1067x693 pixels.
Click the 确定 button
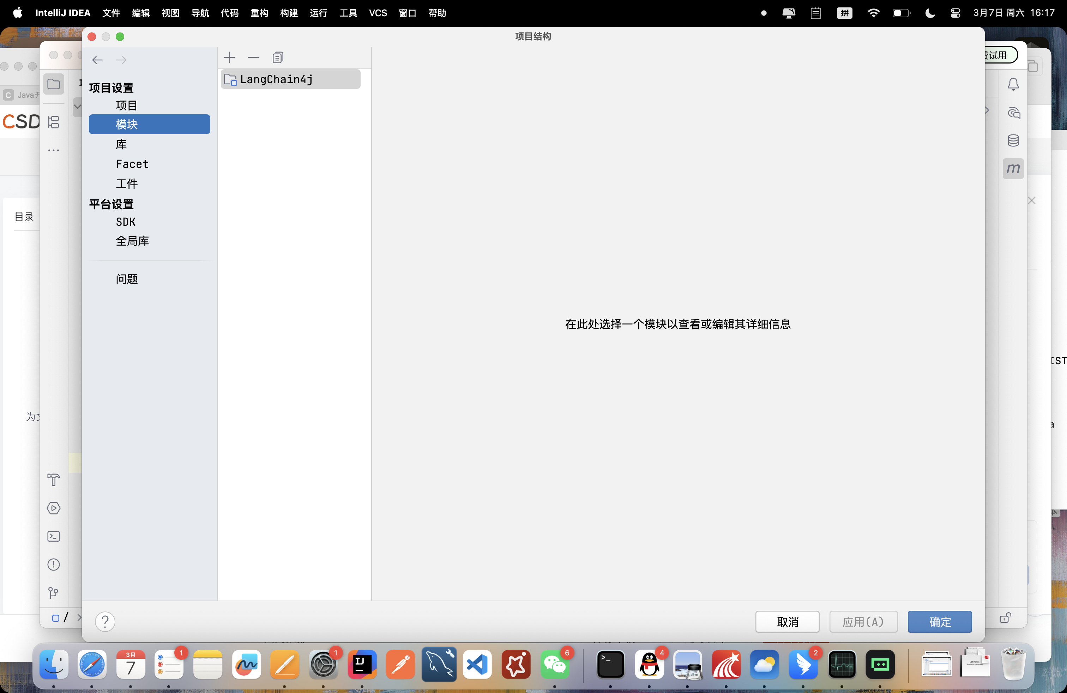[940, 622]
